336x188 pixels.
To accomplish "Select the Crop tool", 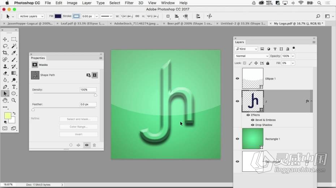I will click(5, 52).
